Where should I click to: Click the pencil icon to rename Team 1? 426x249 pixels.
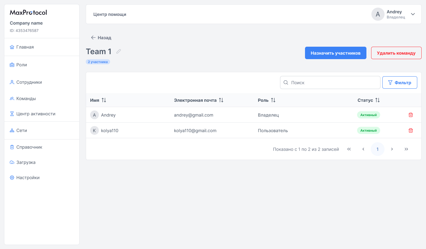119,51
